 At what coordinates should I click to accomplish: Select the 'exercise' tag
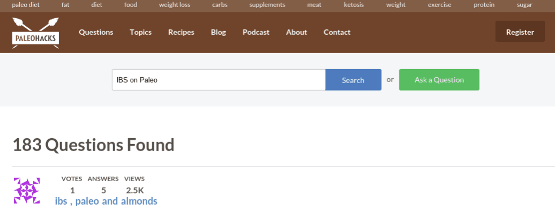(440, 5)
